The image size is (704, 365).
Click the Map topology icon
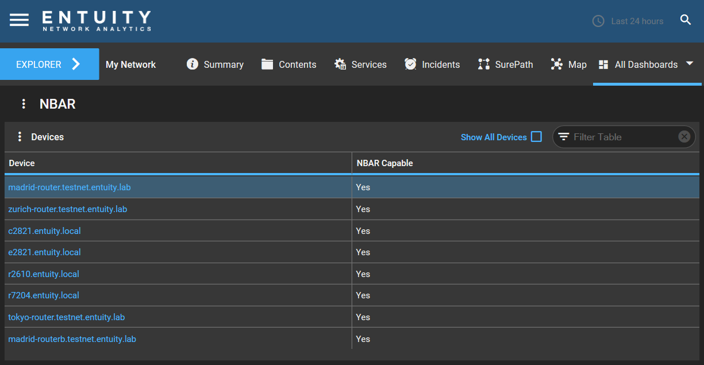pos(556,64)
